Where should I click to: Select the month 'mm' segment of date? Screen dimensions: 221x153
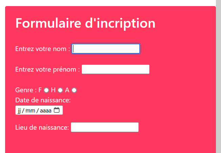(30, 110)
